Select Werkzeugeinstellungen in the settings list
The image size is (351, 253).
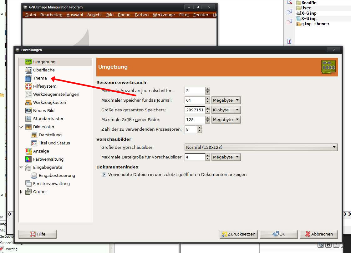tap(56, 95)
